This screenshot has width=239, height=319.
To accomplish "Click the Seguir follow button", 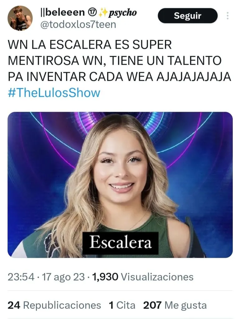I will pos(188,16).
